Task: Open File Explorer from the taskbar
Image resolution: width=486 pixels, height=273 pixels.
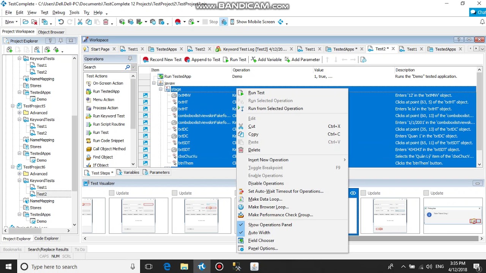Action: [184, 267]
